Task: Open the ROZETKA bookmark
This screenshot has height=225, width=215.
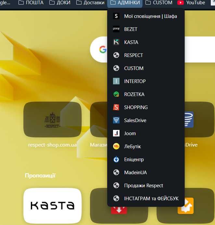Action: pyautogui.click(x=146, y=94)
